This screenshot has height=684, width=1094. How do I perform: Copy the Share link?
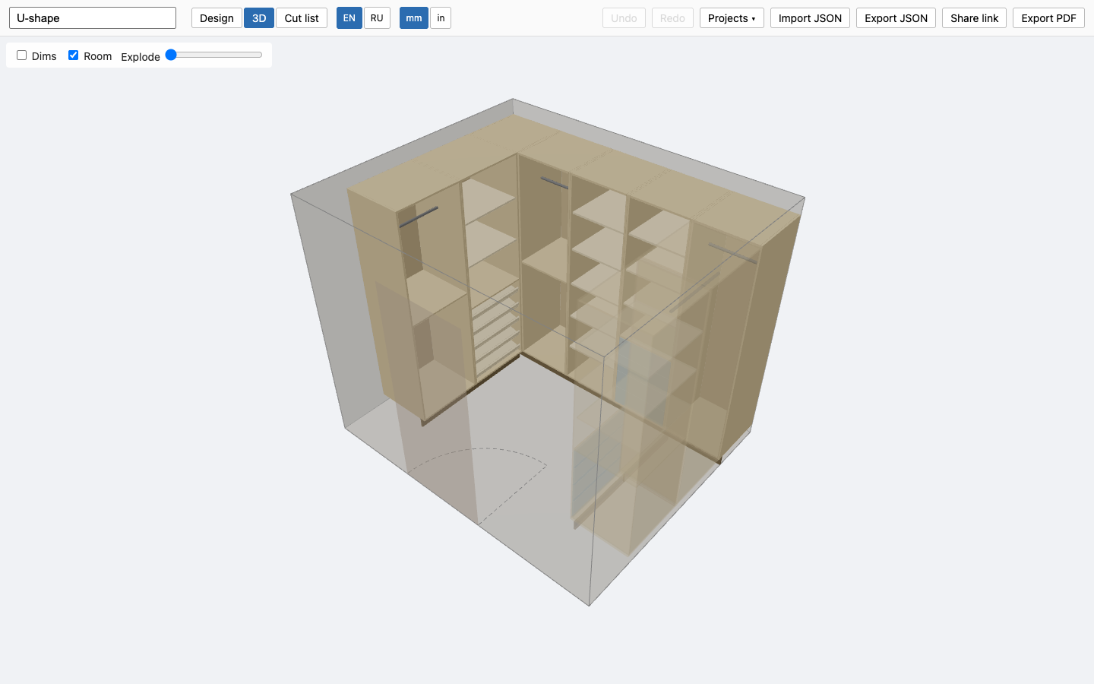click(974, 18)
